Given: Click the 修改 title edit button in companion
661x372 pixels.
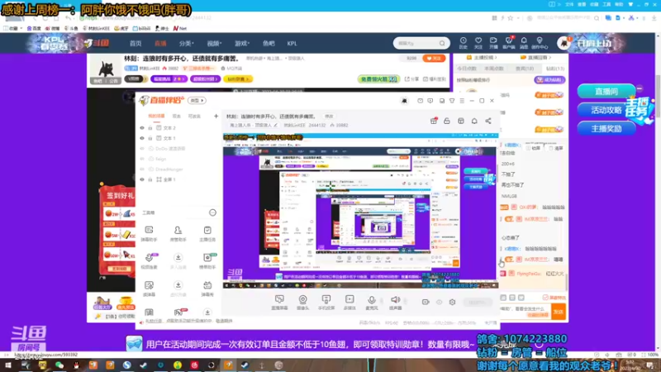Looking at the screenshot, I should click(329, 117).
